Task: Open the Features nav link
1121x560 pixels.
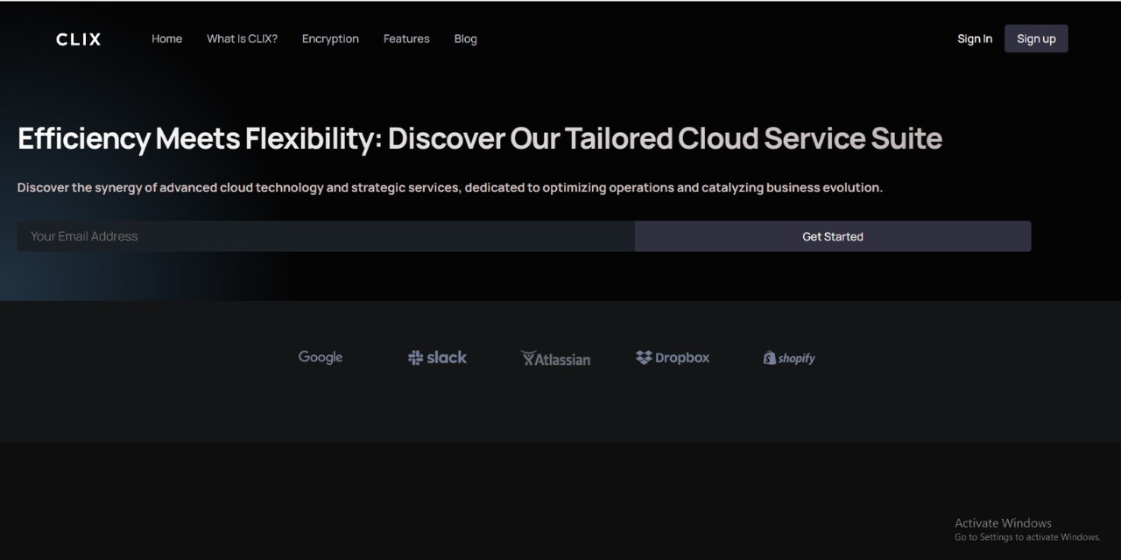Action: 406,38
